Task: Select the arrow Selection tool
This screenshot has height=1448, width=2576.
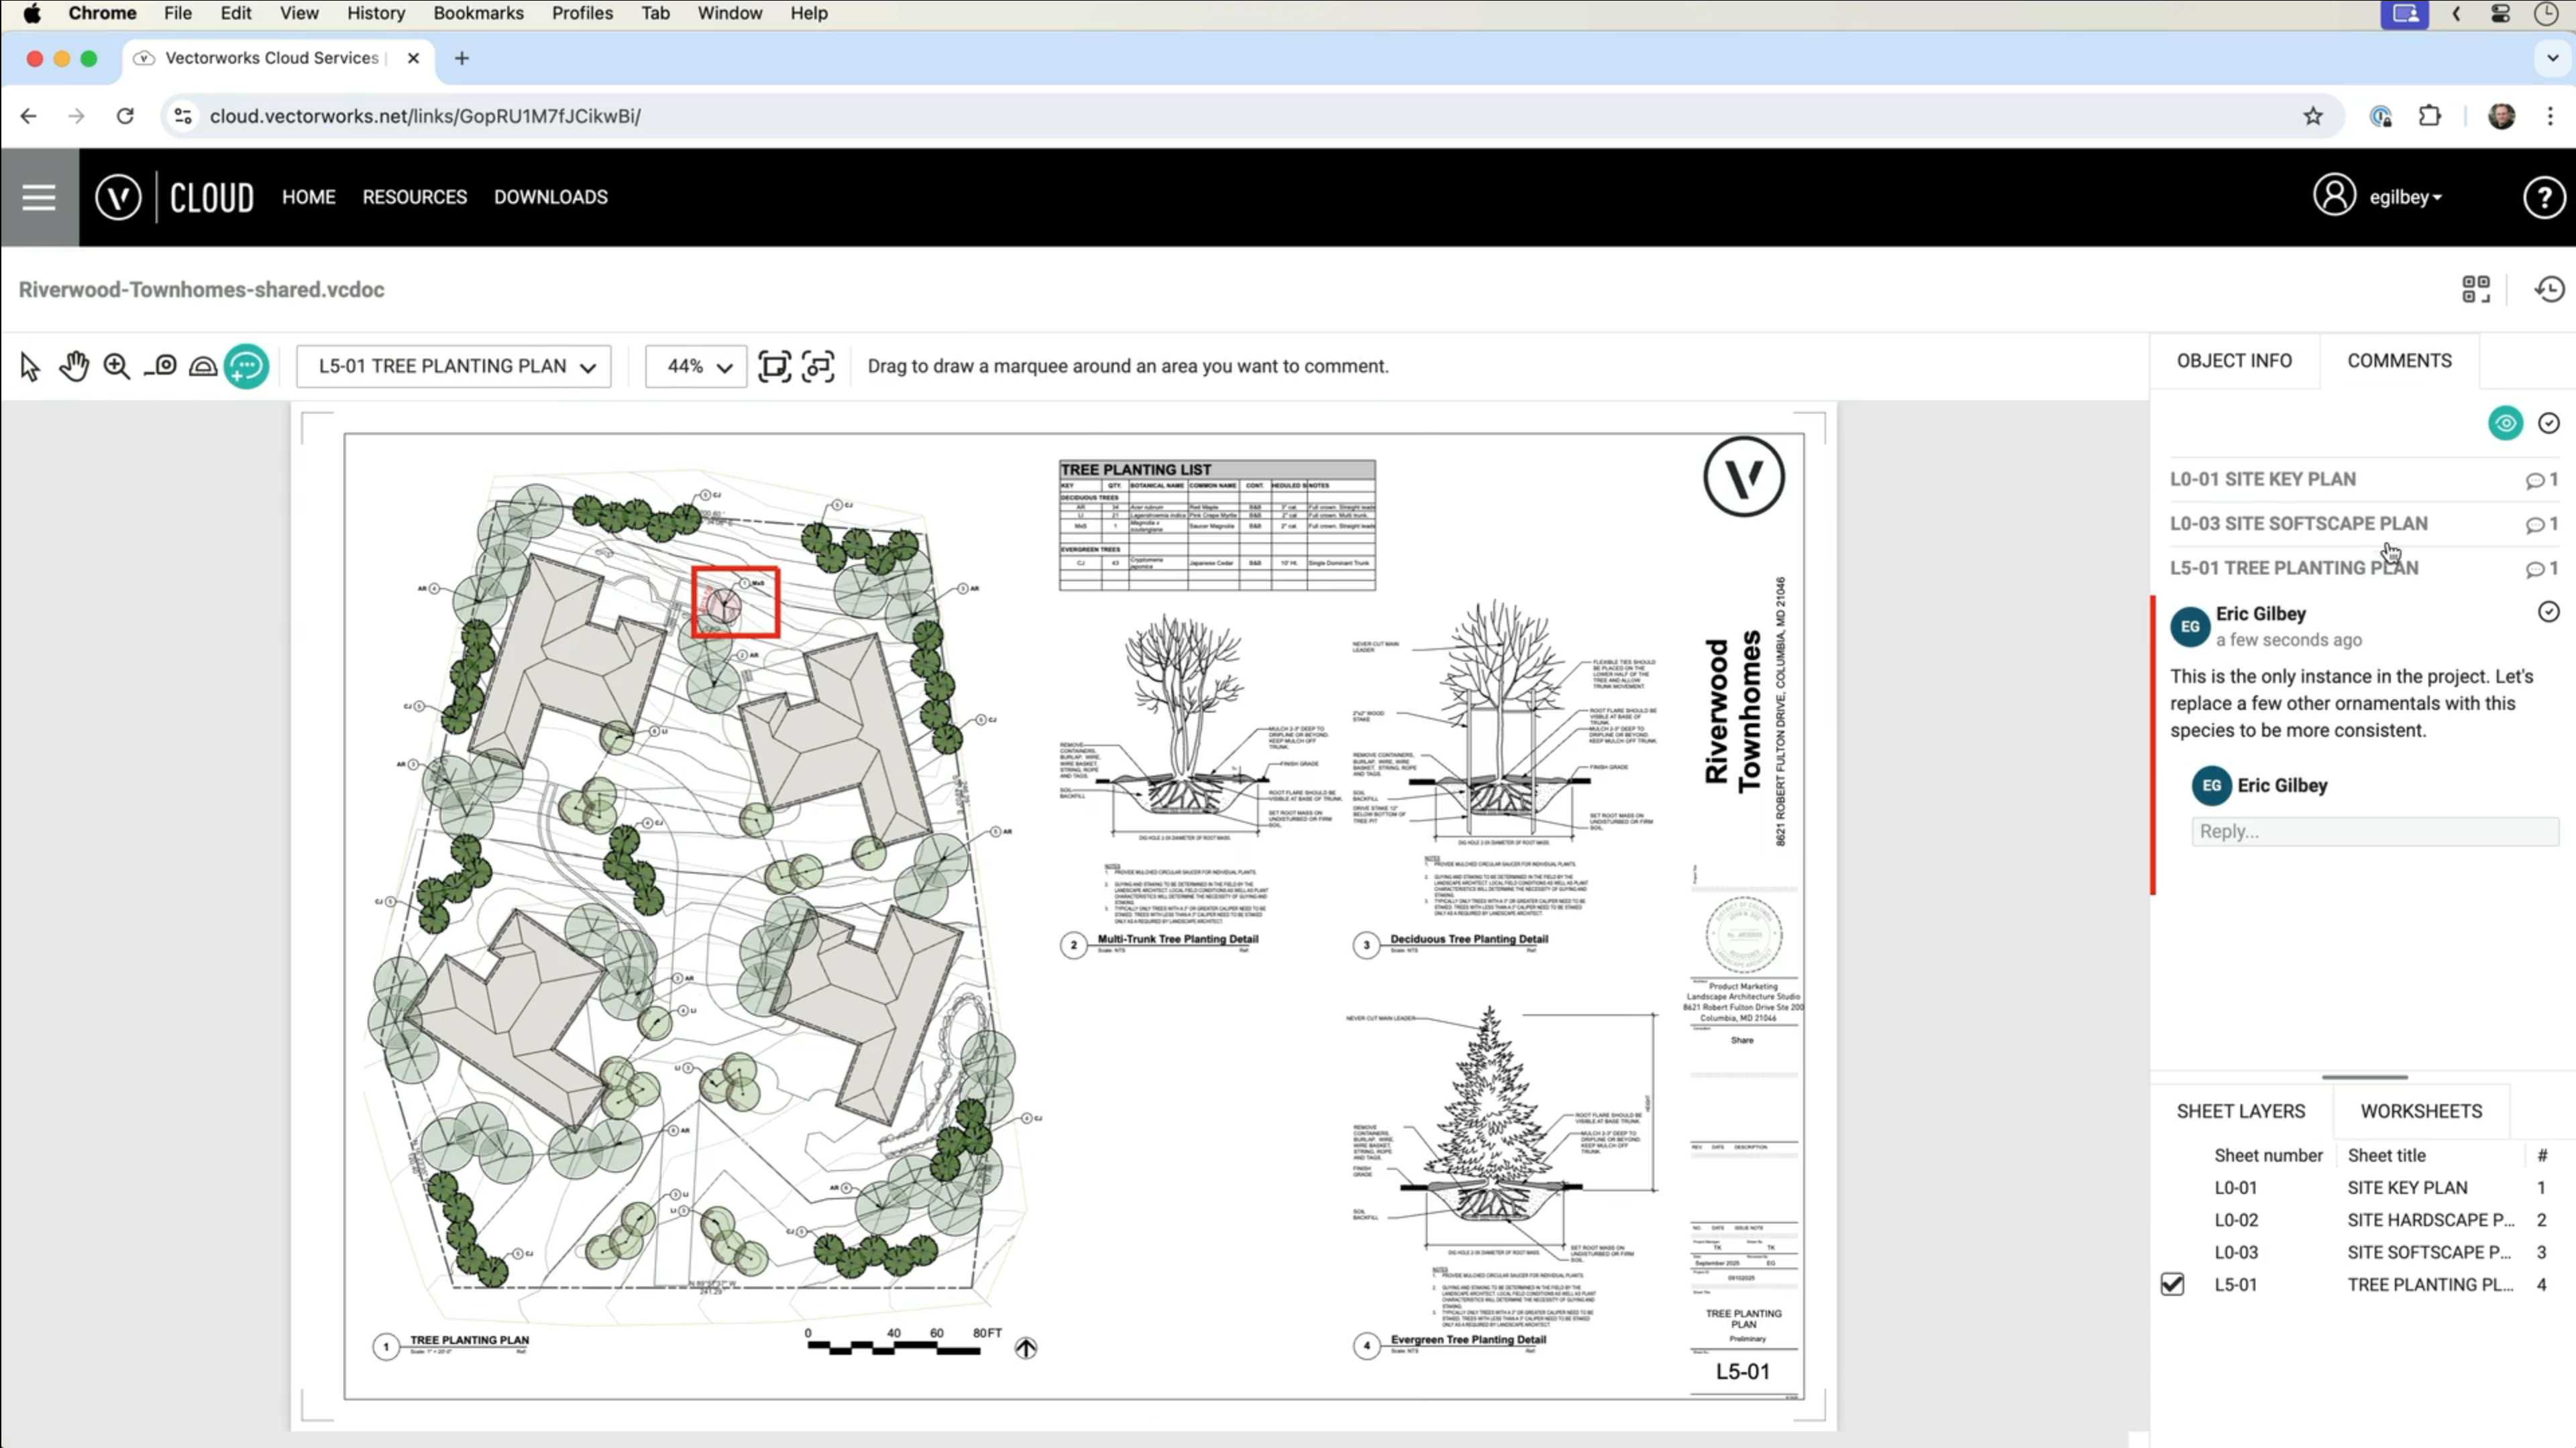Action: coord(30,367)
